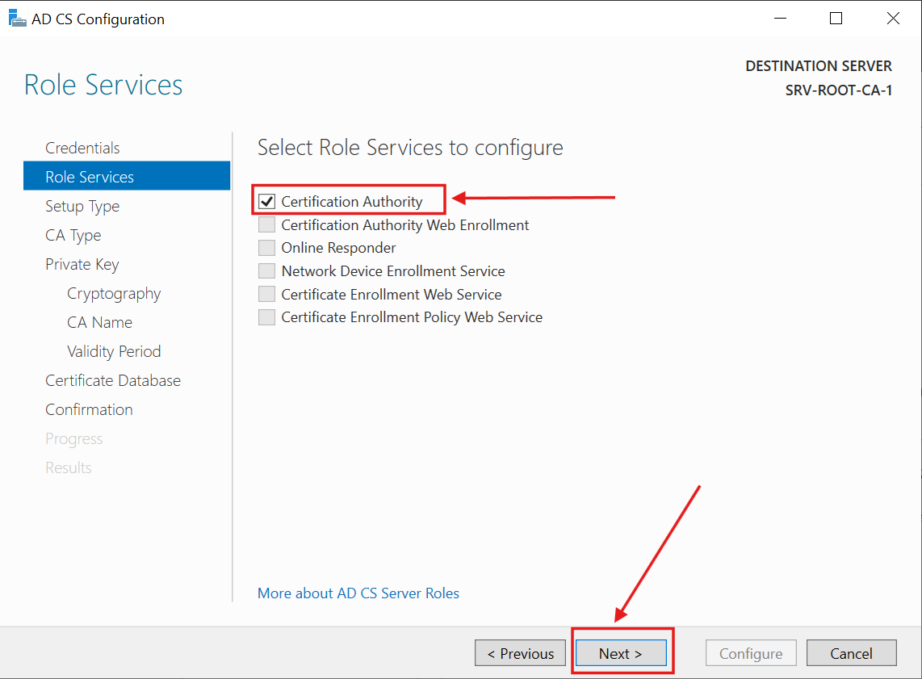Click the AD CS Configuration title bar icon

tap(17, 17)
